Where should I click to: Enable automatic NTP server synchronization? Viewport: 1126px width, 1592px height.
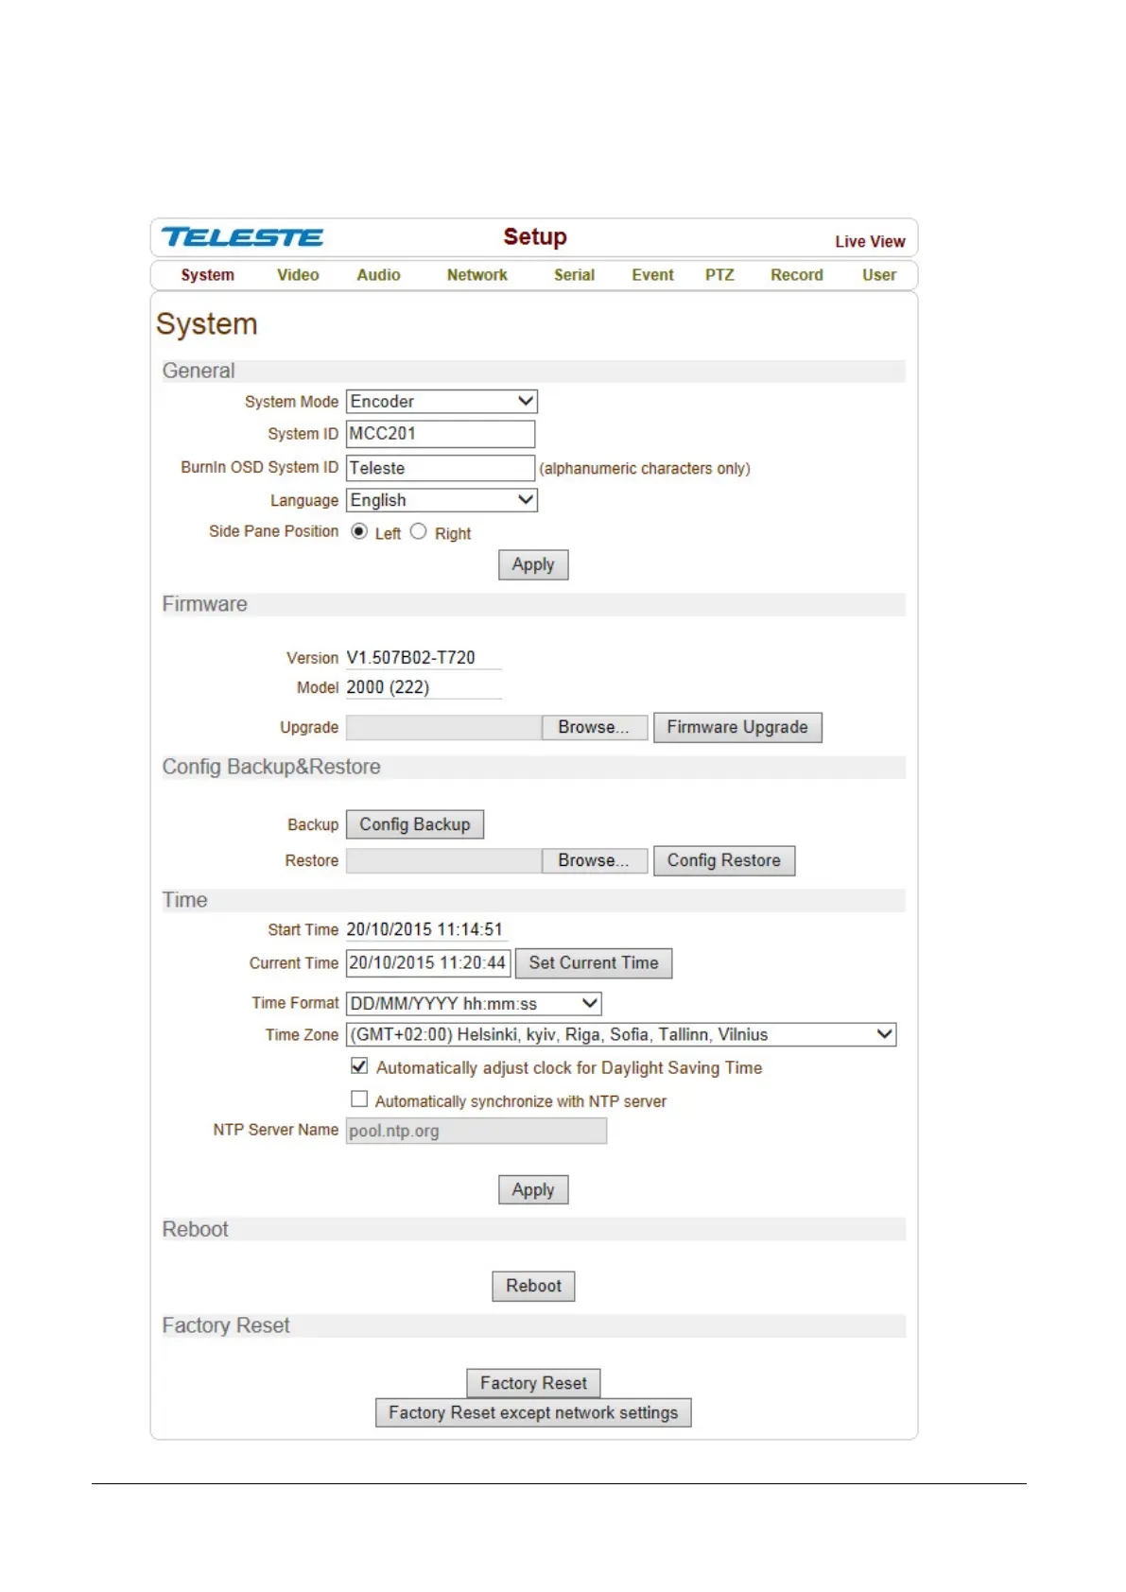(359, 1099)
